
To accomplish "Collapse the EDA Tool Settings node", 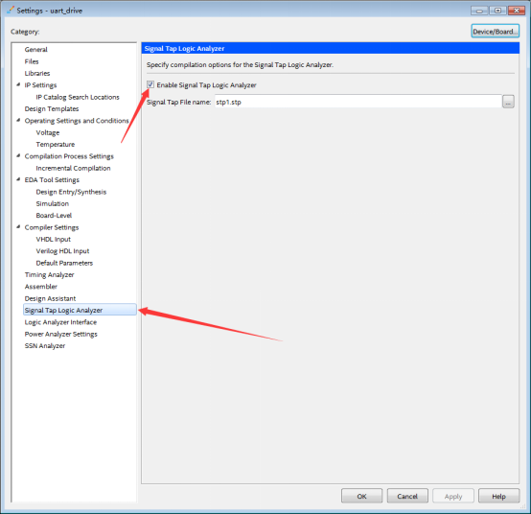I will point(18,179).
